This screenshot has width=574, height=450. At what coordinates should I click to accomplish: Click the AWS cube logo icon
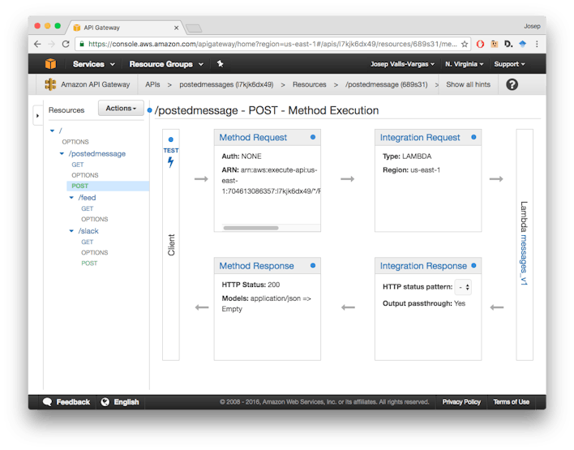coord(50,64)
